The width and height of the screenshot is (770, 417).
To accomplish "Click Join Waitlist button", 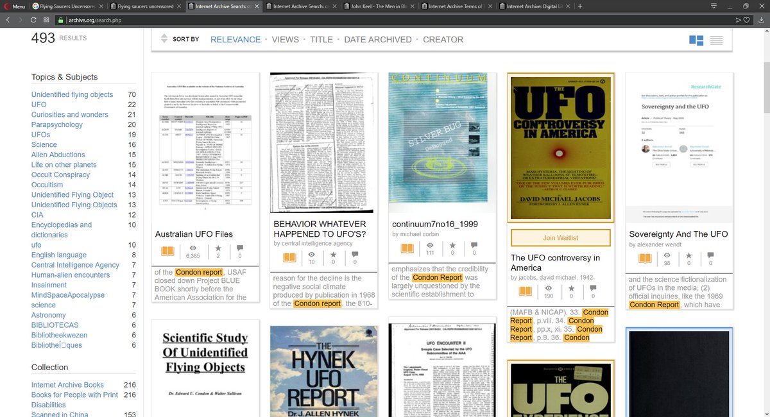I will (560, 237).
